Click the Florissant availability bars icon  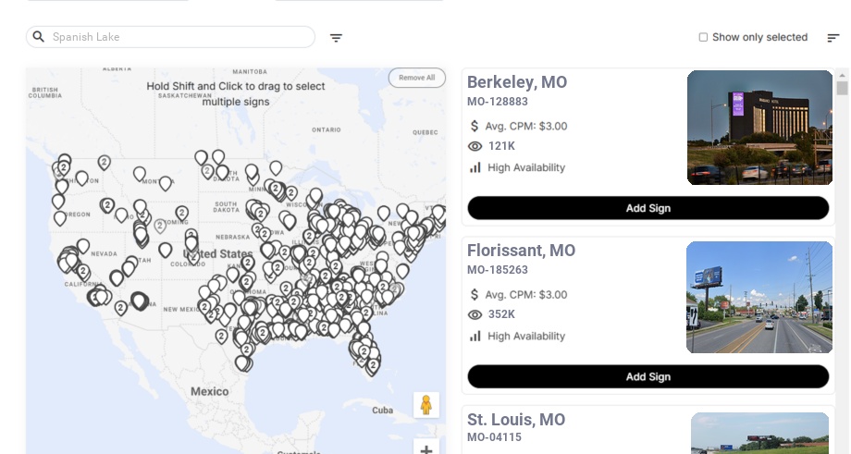point(475,337)
